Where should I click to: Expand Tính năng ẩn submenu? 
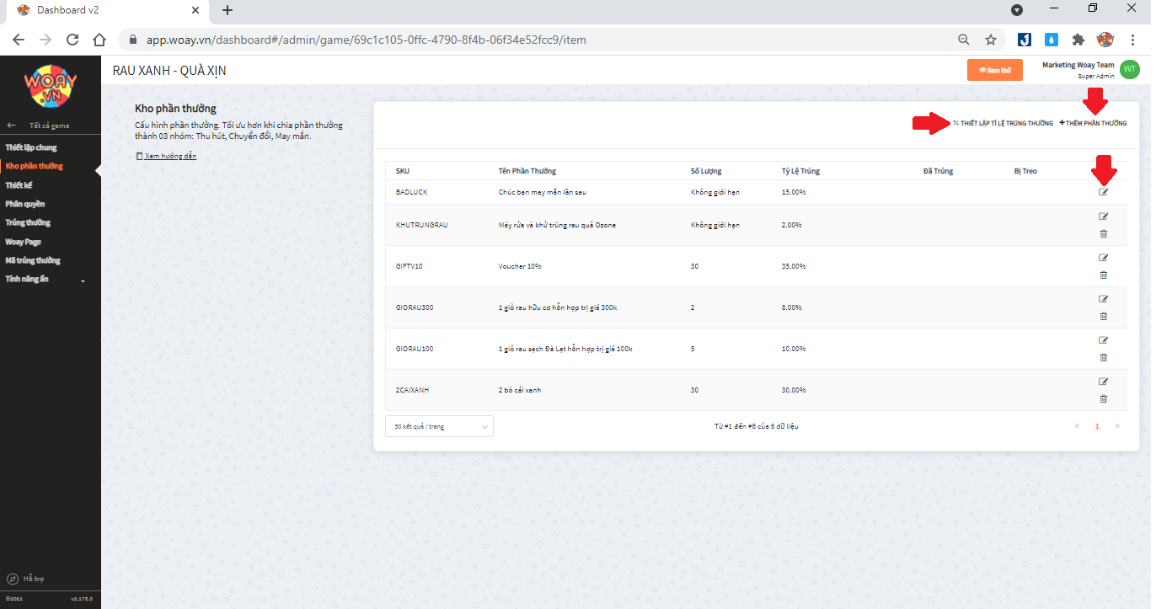(46, 279)
